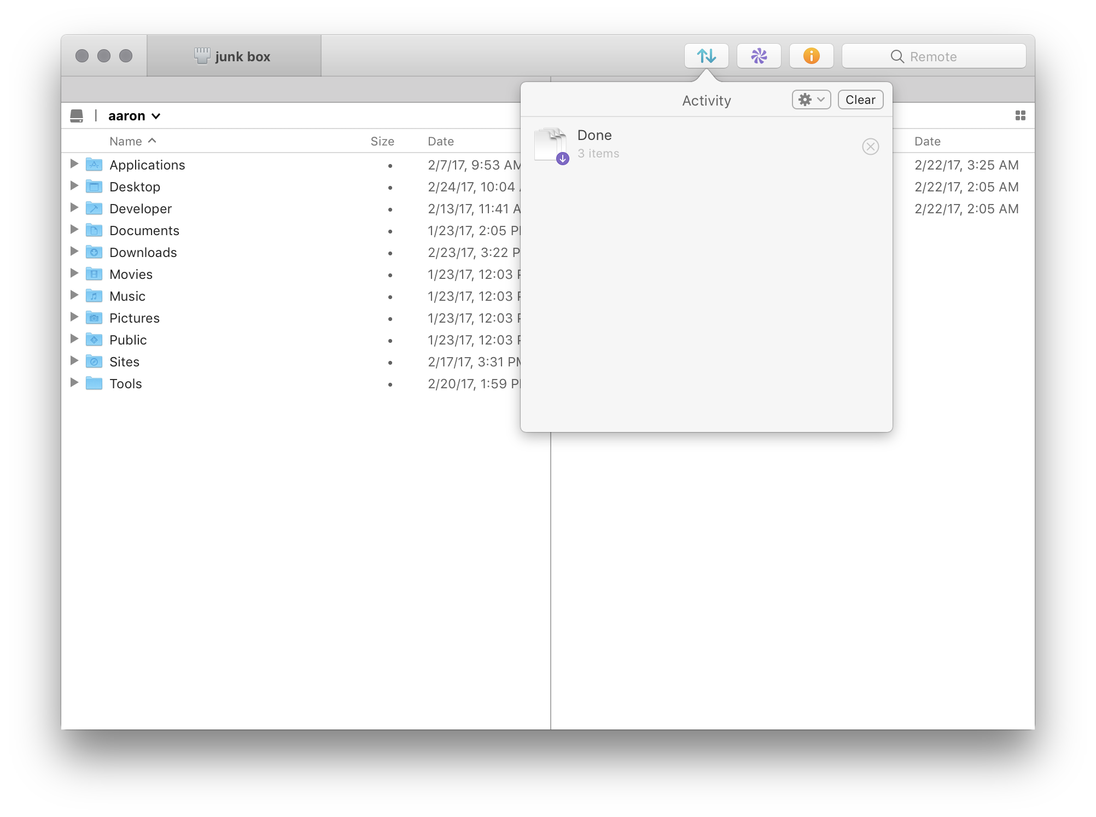
Task: Select the Music row name
Action: 127,296
